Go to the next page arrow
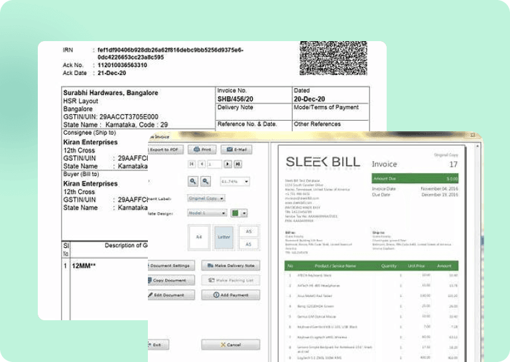 227,164
